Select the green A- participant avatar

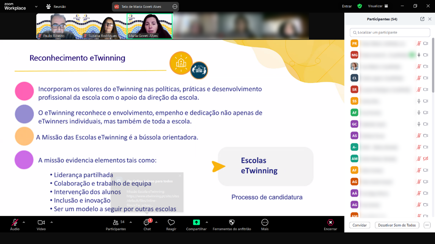pyautogui.click(x=354, y=147)
